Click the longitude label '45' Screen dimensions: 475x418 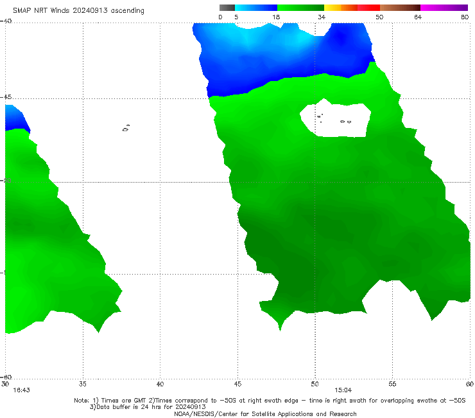(x=237, y=384)
